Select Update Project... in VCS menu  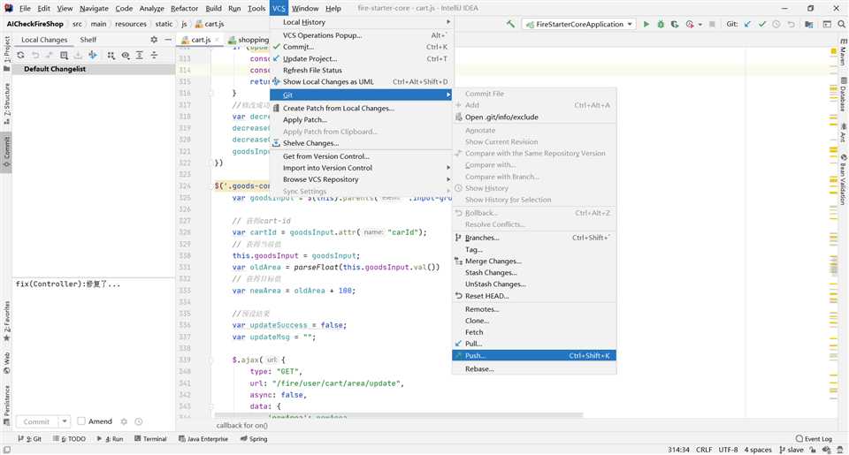pyautogui.click(x=361, y=58)
